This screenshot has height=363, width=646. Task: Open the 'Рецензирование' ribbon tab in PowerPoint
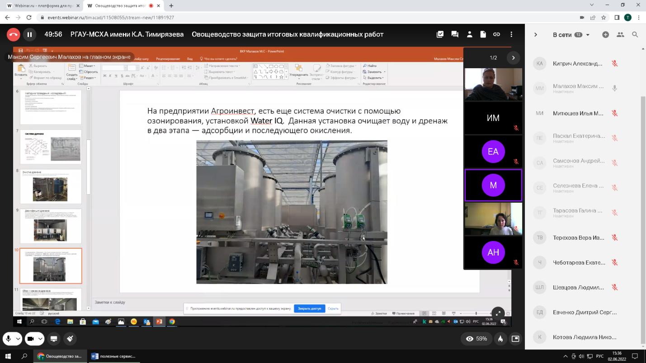pyautogui.click(x=168, y=59)
